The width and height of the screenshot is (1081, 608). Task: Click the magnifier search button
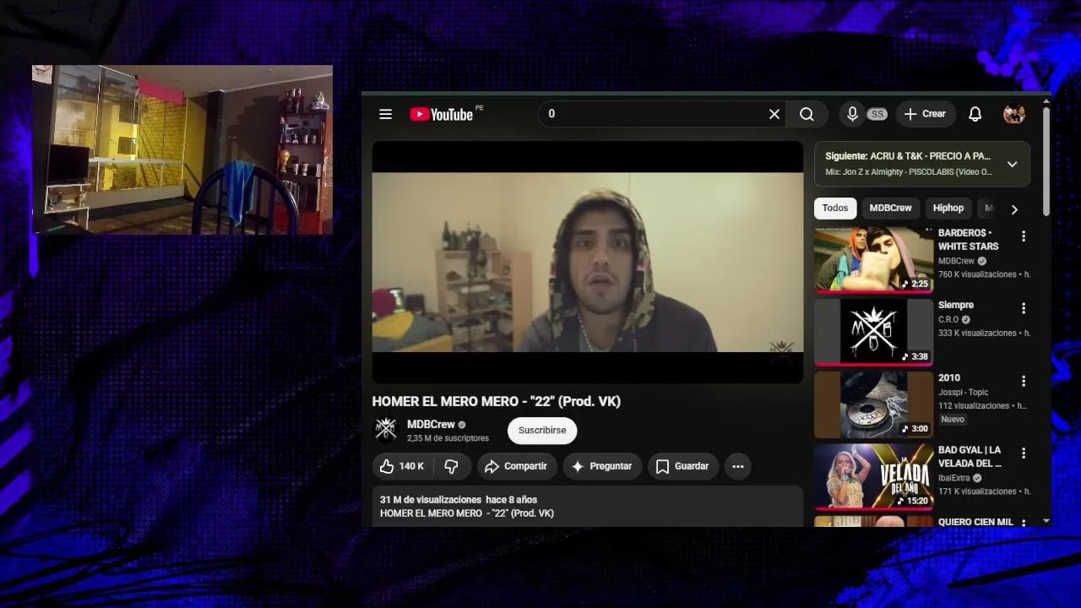pos(807,114)
